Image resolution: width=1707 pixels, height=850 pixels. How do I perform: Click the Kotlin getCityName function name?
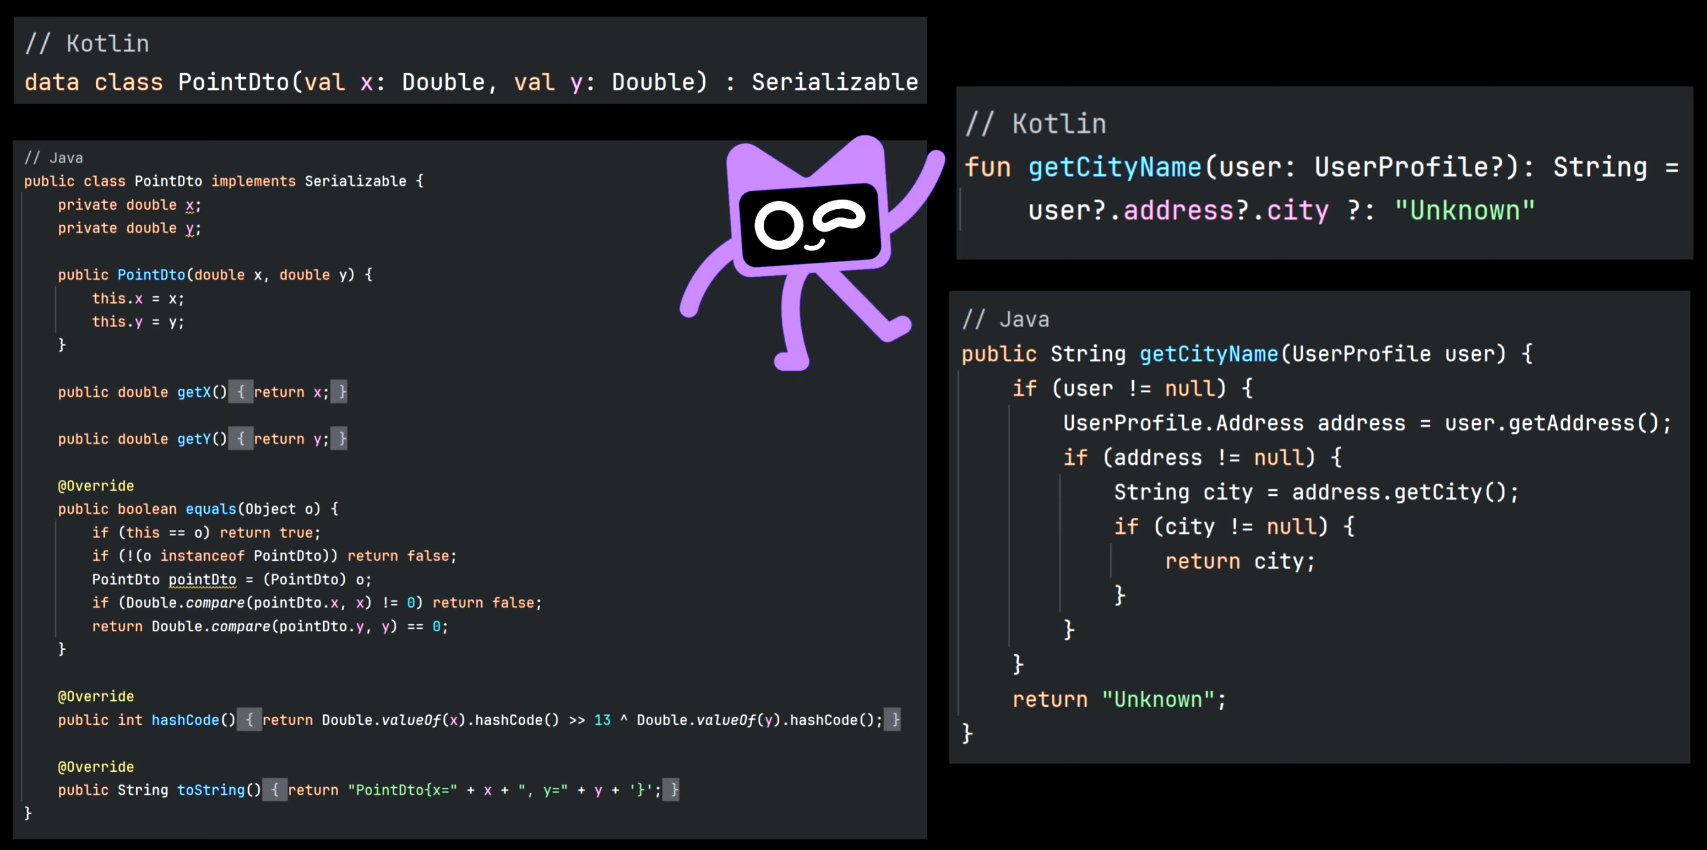1114,167
